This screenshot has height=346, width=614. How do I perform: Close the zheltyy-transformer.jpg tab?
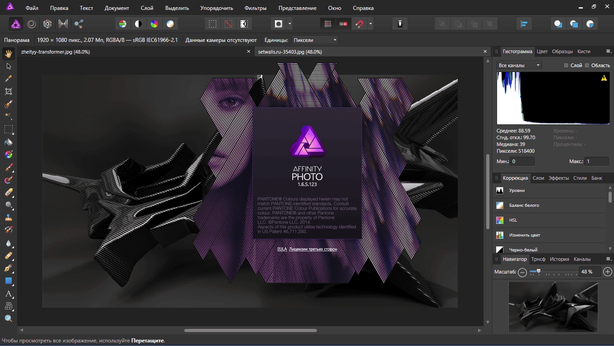248,52
